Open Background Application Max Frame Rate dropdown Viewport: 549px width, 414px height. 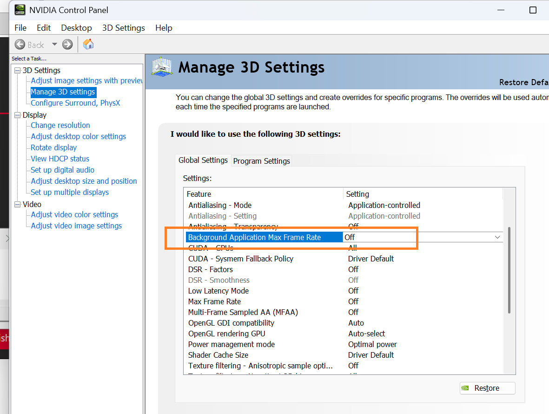[x=497, y=237]
